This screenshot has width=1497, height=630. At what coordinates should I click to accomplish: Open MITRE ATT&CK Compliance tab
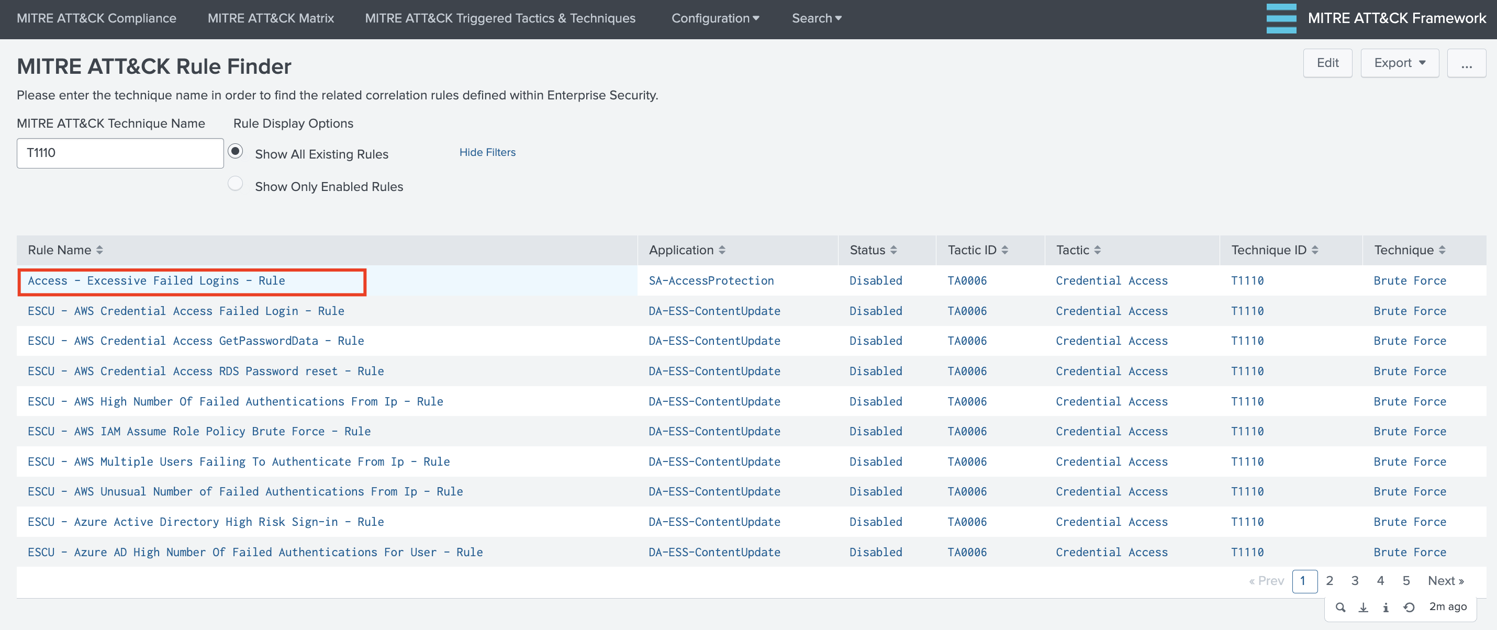(96, 19)
